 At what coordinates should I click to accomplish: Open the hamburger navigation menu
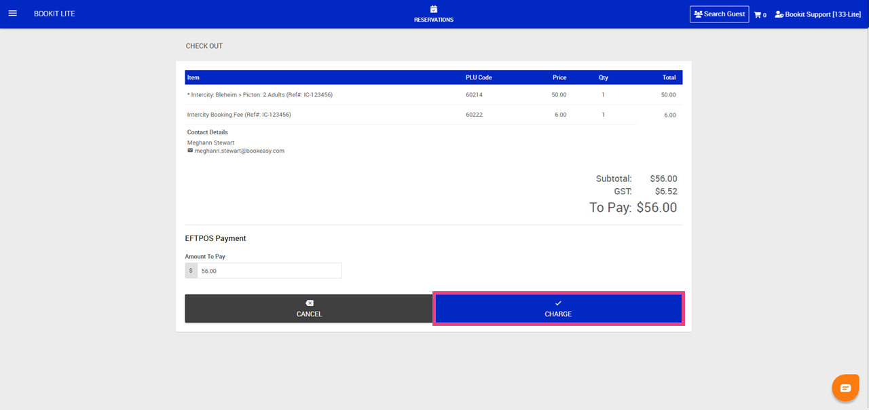[x=12, y=14]
